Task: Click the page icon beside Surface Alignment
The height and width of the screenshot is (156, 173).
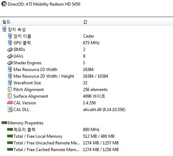Action: click(10, 96)
